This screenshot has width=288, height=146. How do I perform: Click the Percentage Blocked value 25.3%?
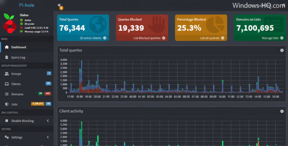coord(189,28)
